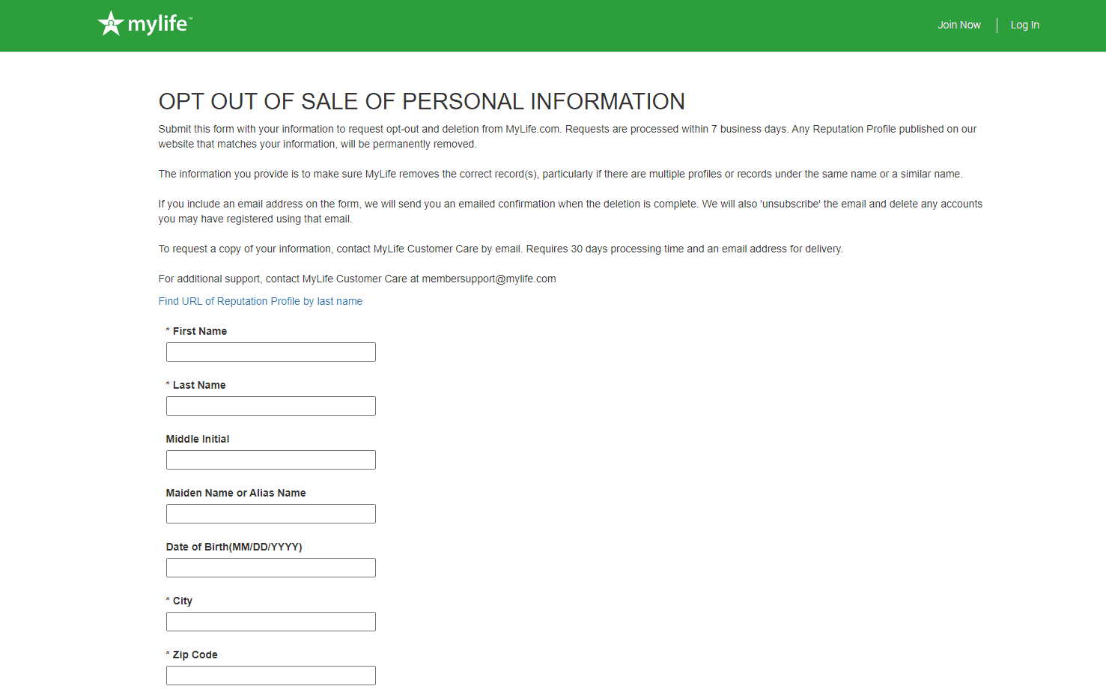Click the Zip Code input field
The image size is (1106, 695).
(x=271, y=676)
